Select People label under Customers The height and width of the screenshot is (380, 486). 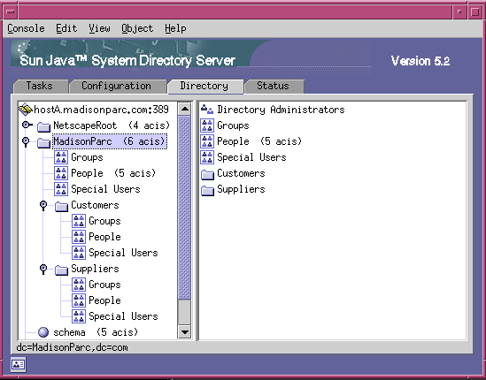pos(104,237)
